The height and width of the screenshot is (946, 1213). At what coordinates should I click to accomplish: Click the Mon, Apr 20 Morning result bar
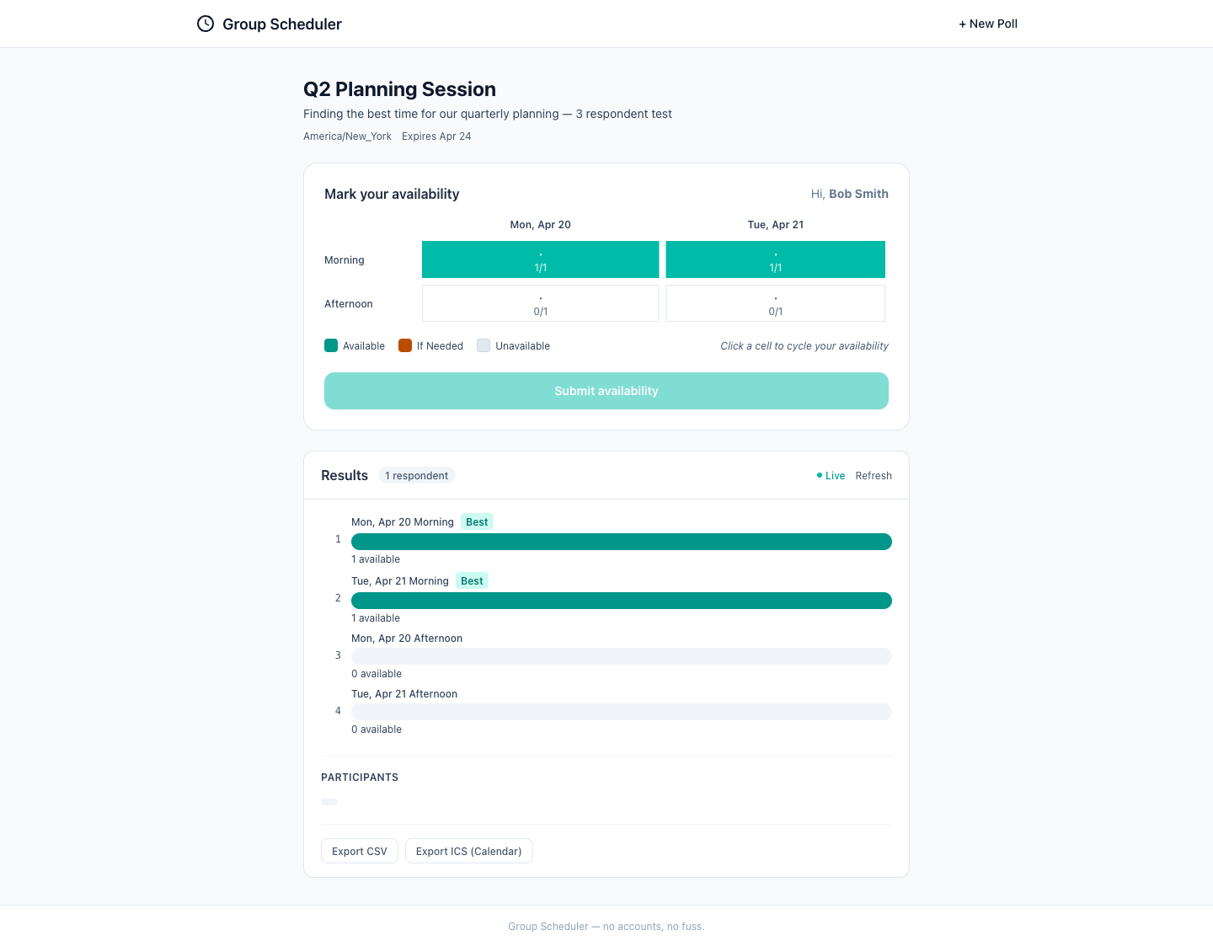621,542
